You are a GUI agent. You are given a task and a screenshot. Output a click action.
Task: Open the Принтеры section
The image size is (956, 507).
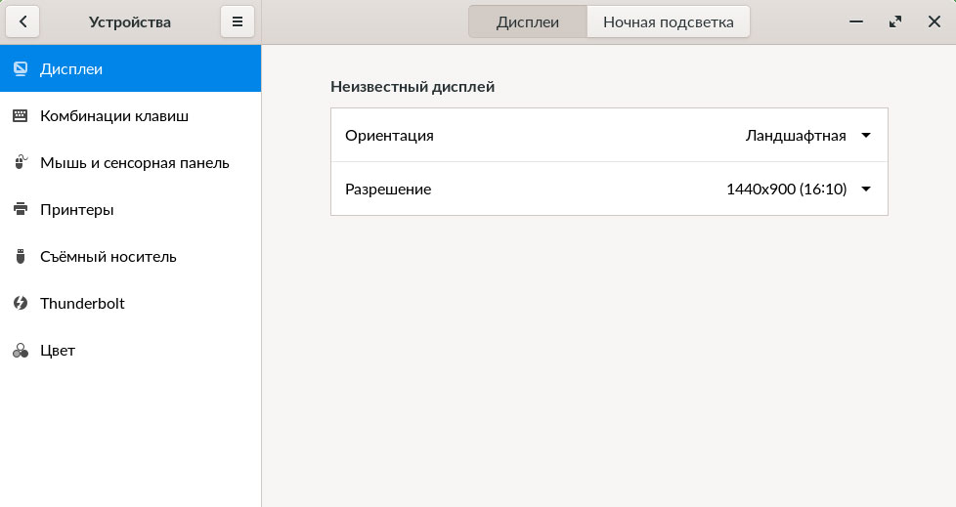click(77, 209)
